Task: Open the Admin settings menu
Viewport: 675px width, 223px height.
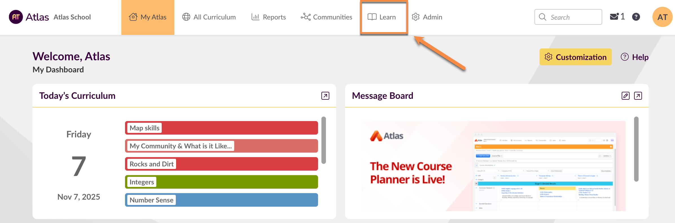Action: (427, 17)
